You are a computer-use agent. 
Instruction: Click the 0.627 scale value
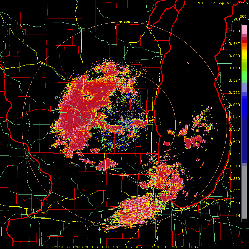point(234,117)
